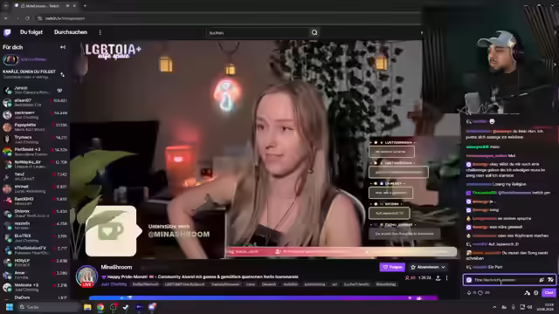Open the community icon beside chat settings

tap(528, 293)
